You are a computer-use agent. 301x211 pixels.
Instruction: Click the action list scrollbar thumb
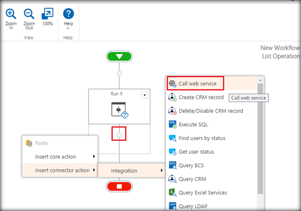pos(260,139)
